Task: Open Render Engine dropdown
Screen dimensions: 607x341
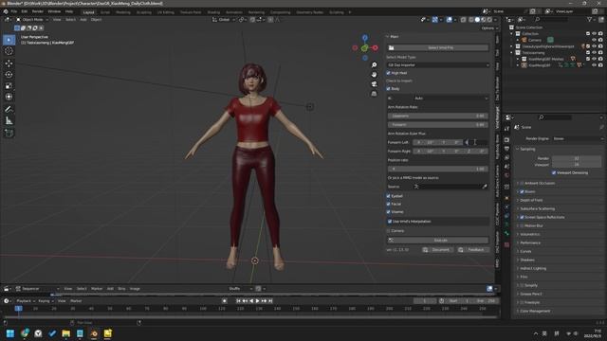Action: pos(578,138)
